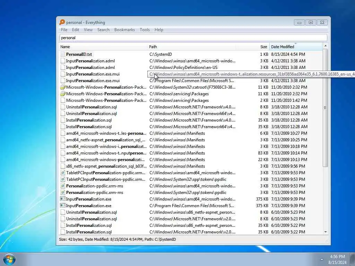Open the File menu
355x266 pixels.
(x=64, y=30)
